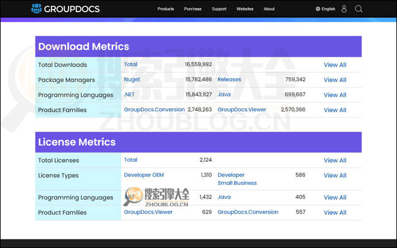397x248 pixels.
Task: Click the GroupDocs logo
Action: pyautogui.click(x=66, y=9)
